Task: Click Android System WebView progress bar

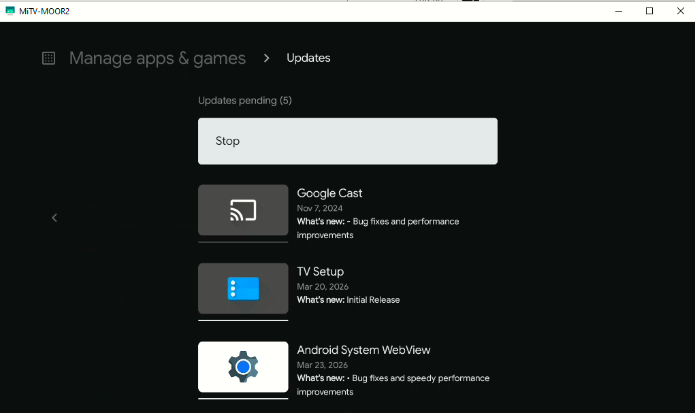Action: pos(243,399)
